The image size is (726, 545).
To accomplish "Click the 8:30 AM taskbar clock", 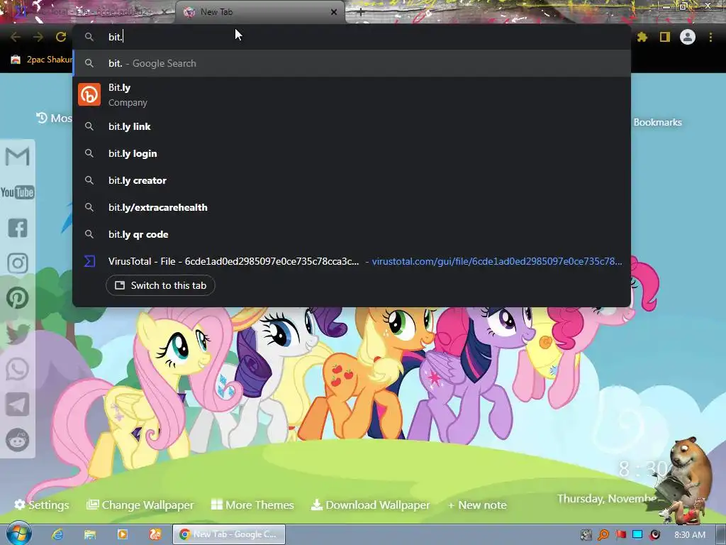I will pyautogui.click(x=689, y=535).
